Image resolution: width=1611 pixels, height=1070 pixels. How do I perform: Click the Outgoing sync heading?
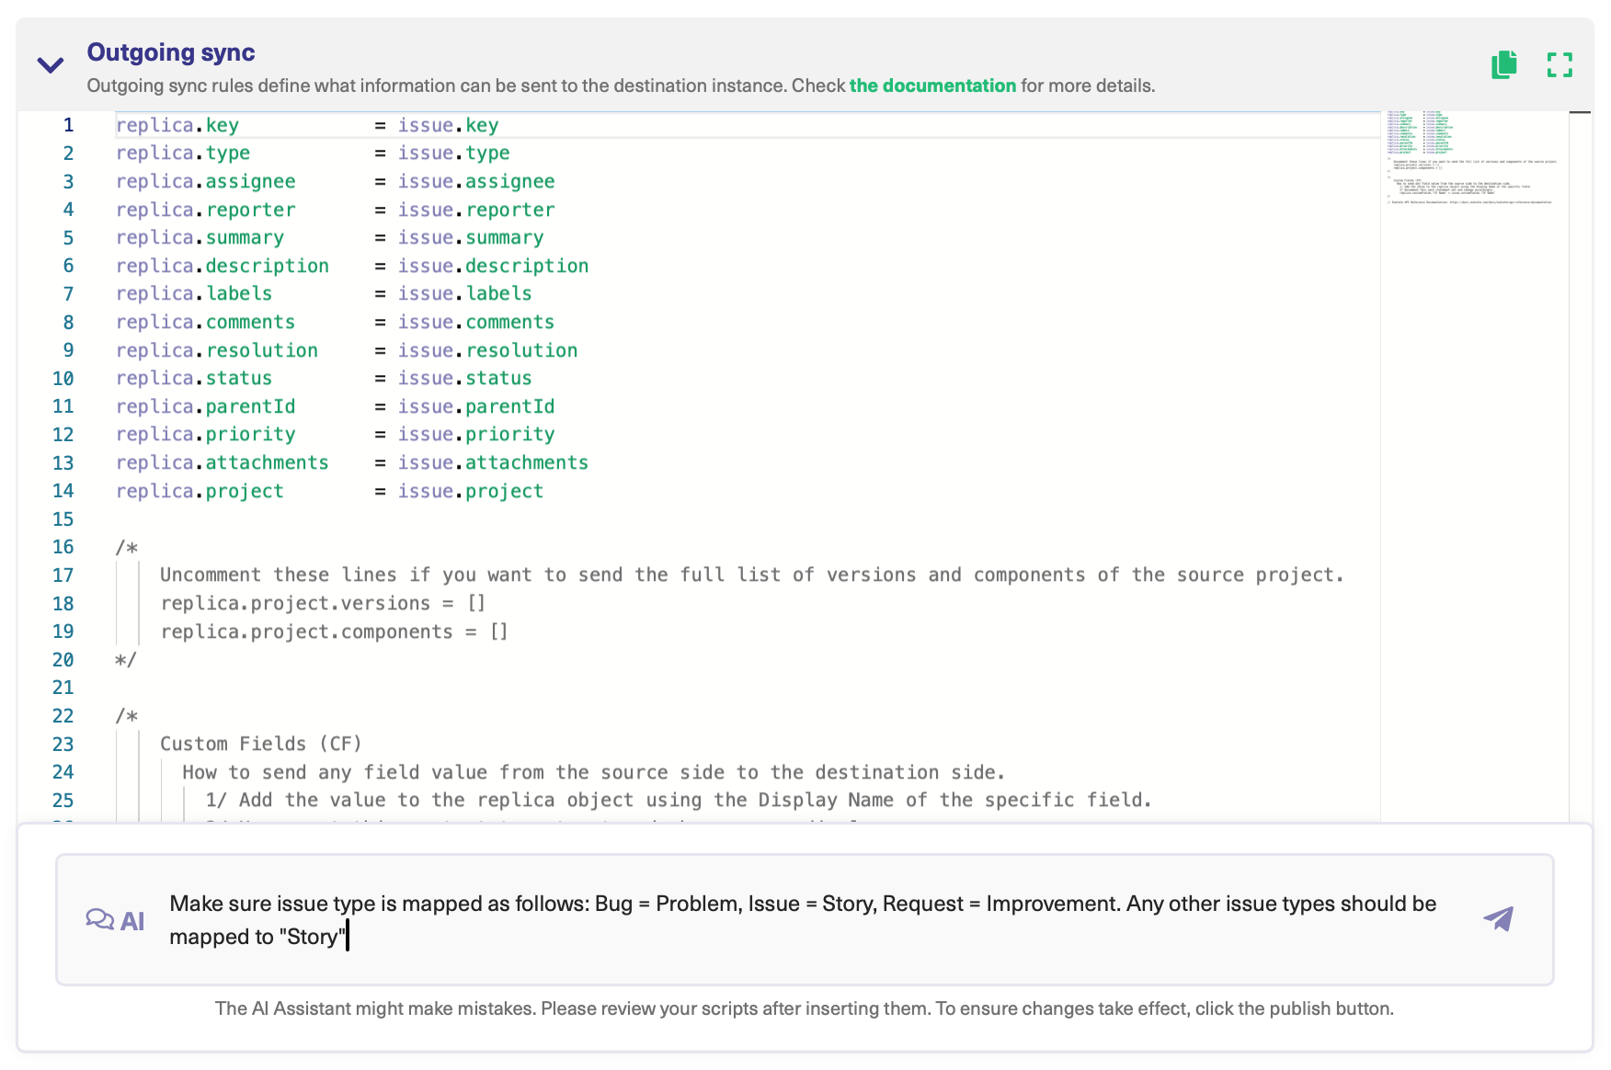(170, 52)
